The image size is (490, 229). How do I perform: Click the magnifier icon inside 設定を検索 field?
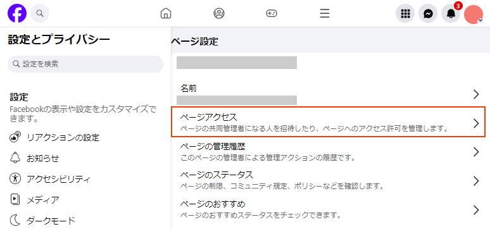(x=16, y=64)
